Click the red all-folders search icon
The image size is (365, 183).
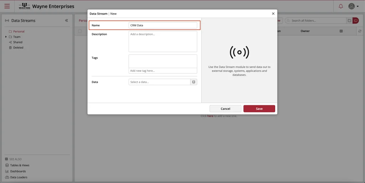click(x=356, y=21)
